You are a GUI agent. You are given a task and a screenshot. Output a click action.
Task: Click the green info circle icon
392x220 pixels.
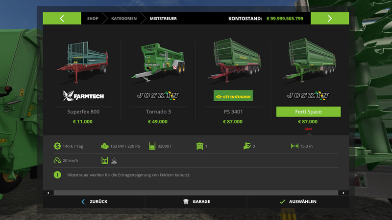[57, 175]
